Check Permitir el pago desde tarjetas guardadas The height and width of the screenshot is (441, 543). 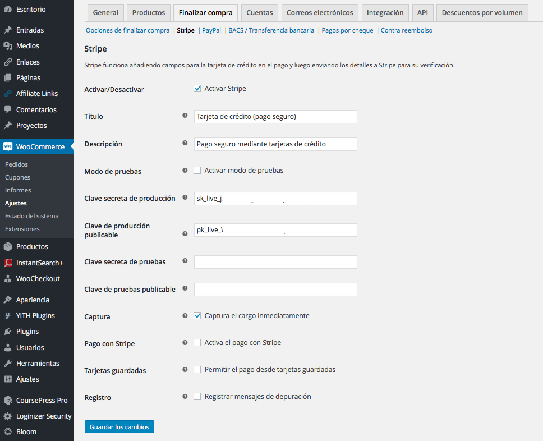pyautogui.click(x=197, y=370)
